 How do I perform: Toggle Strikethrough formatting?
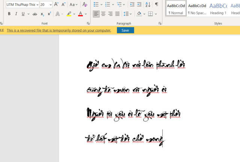tap(35, 14)
